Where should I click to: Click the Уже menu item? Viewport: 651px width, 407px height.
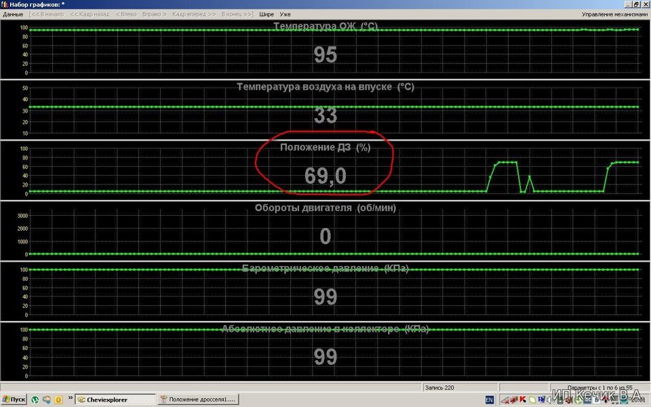pyautogui.click(x=285, y=14)
